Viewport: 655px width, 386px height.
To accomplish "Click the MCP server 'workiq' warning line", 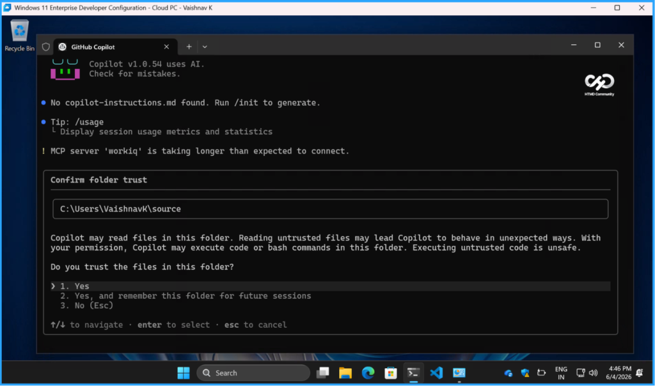I will point(200,151).
